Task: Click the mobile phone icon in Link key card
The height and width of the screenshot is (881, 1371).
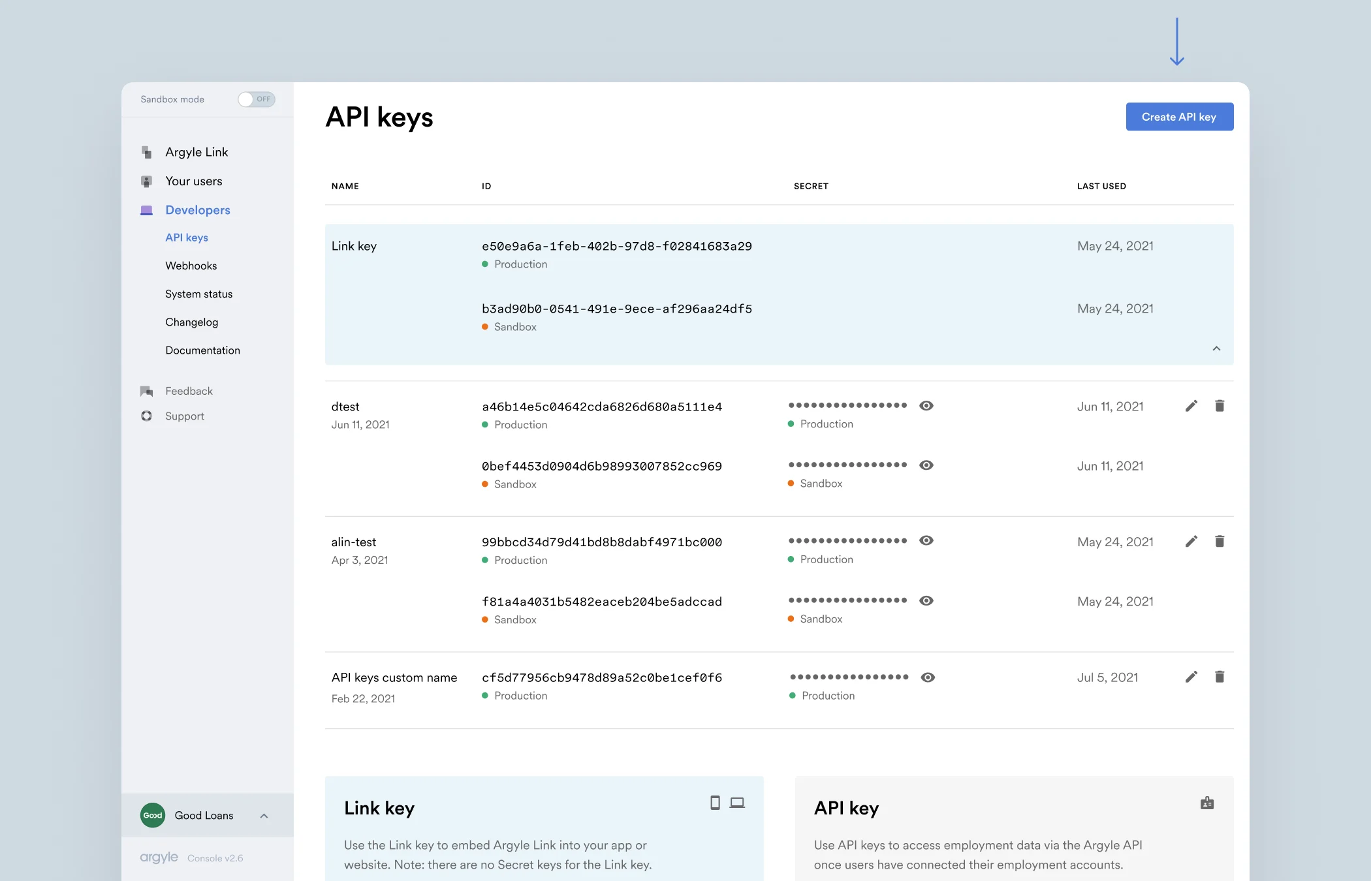Action: (715, 803)
